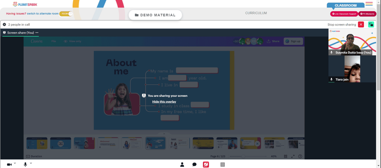Screen dimensions: 381x168
Task: Click Tiara jain video tile
Action: click(352, 69)
